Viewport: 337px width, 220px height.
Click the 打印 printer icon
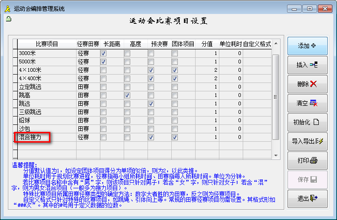pos(314,160)
